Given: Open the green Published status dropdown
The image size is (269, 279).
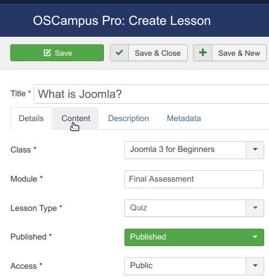Looking at the screenshot, I should point(194,237).
